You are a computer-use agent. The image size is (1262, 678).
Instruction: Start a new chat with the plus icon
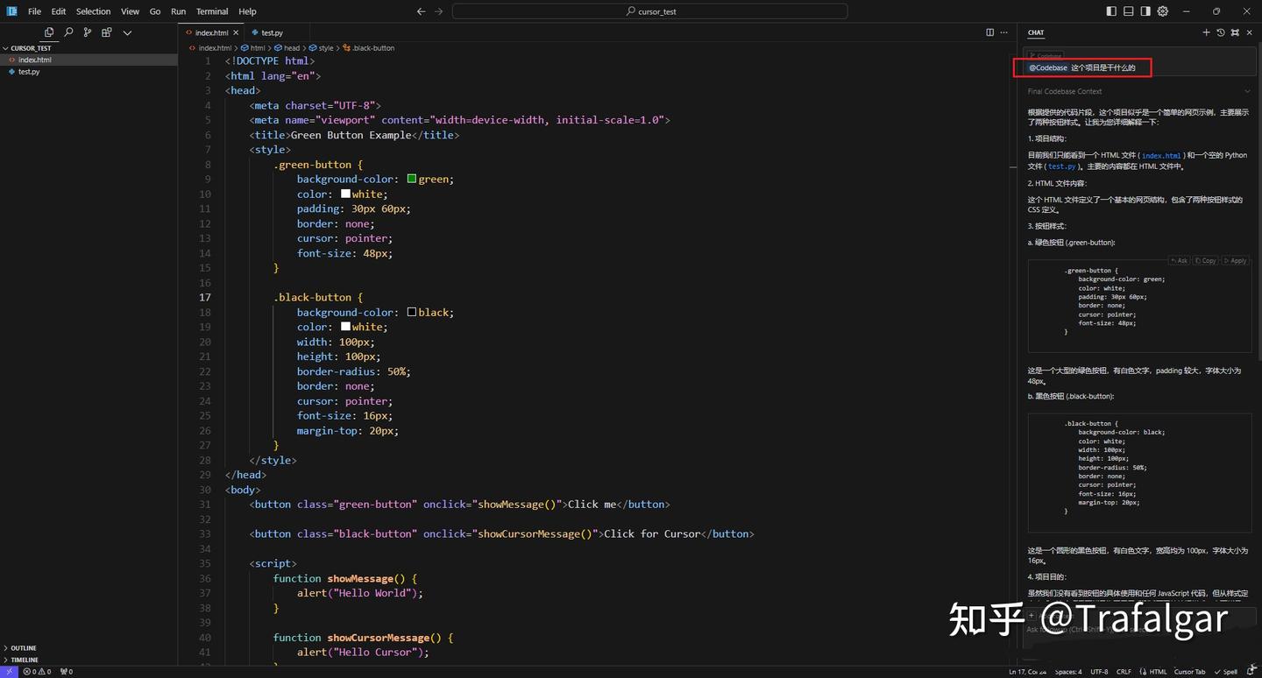[x=1206, y=32]
